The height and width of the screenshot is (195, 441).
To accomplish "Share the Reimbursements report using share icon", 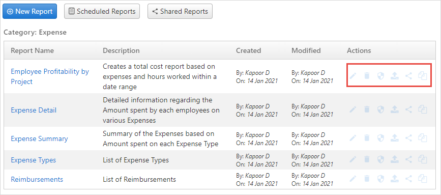I will (408, 178).
